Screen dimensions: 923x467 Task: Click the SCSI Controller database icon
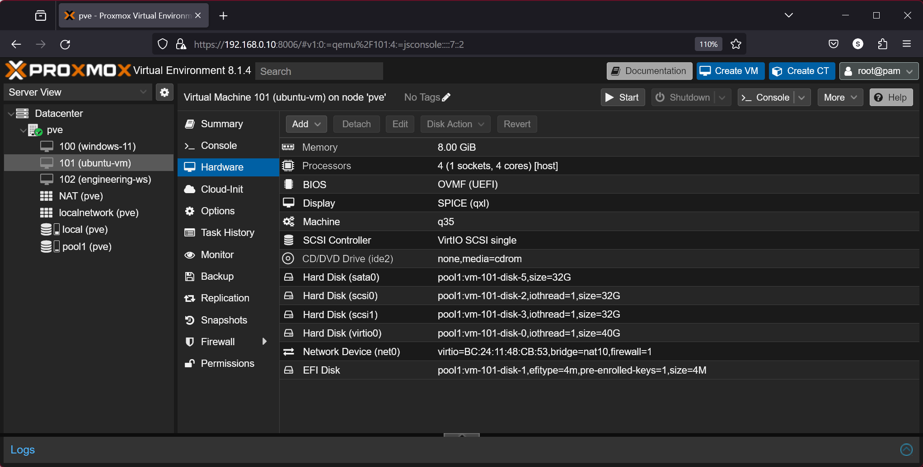(289, 240)
